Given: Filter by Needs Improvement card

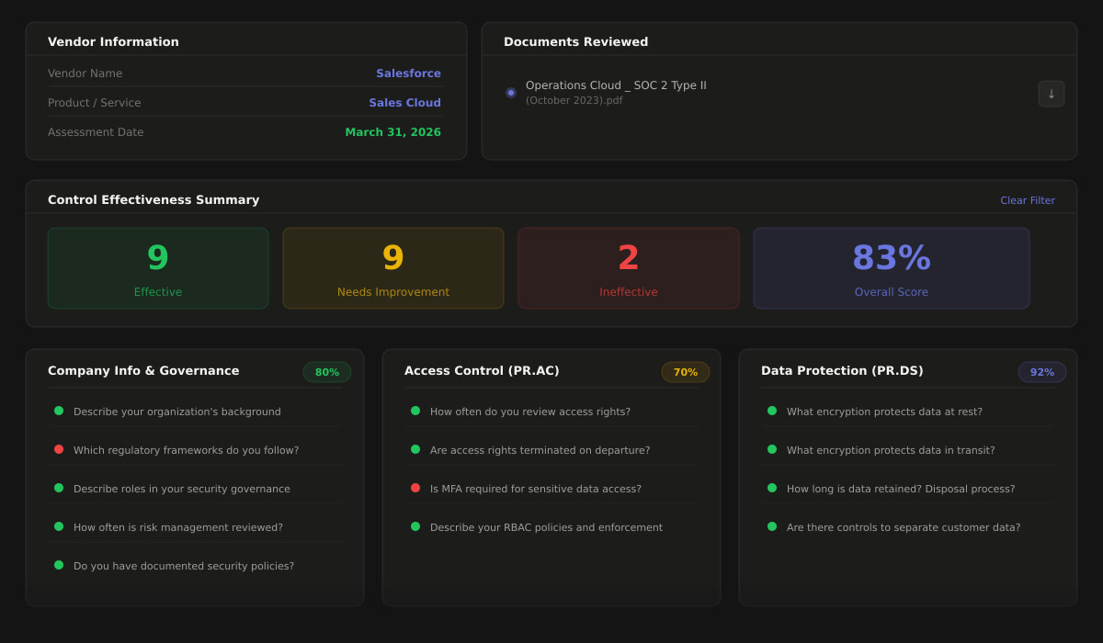Looking at the screenshot, I should pyautogui.click(x=393, y=268).
